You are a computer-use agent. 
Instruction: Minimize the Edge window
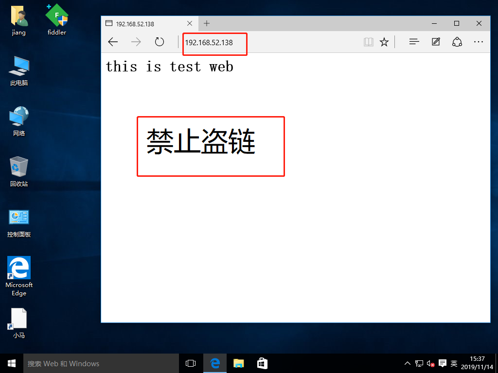tap(434, 23)
